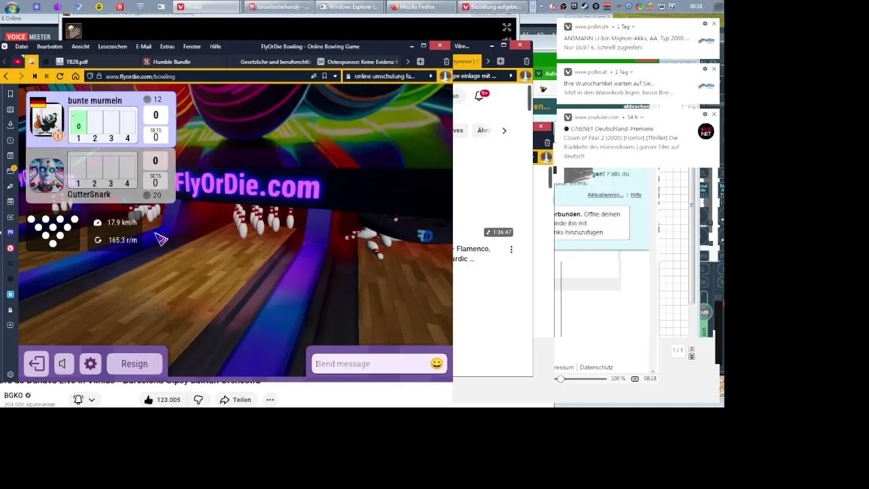This screenshot has height=489, width=869.
Task: Click the pin layout diagram
Action: pos(53,231)
